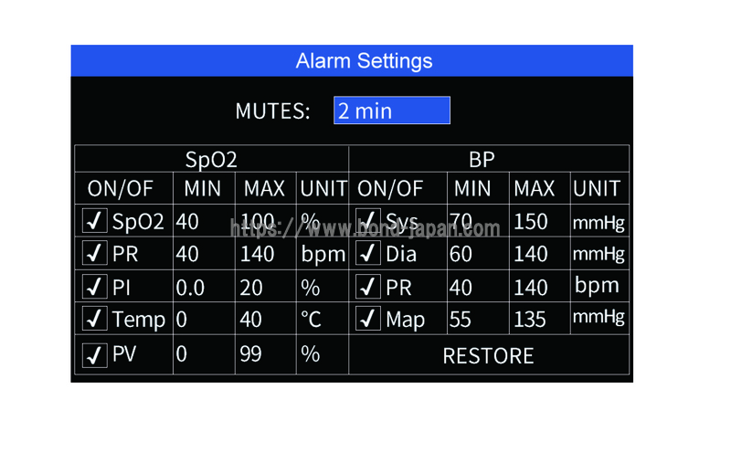731x463 pixels.
Task: Click the RESTORE button
Action: pyautogui.click(x=489, y=355)
